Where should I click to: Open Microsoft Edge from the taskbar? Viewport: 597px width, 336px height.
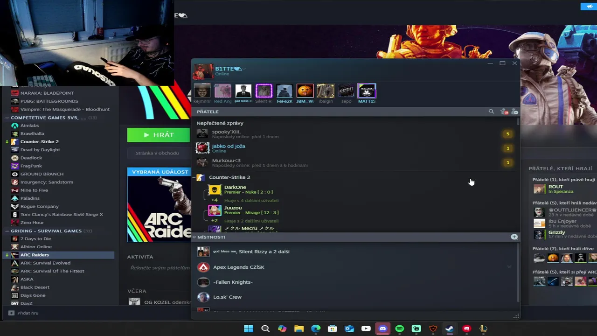click(316, 329)
